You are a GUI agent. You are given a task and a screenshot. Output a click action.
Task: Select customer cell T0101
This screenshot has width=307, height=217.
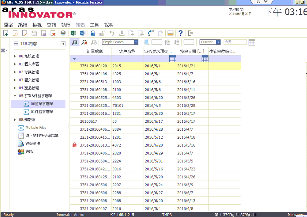point(127,106)
